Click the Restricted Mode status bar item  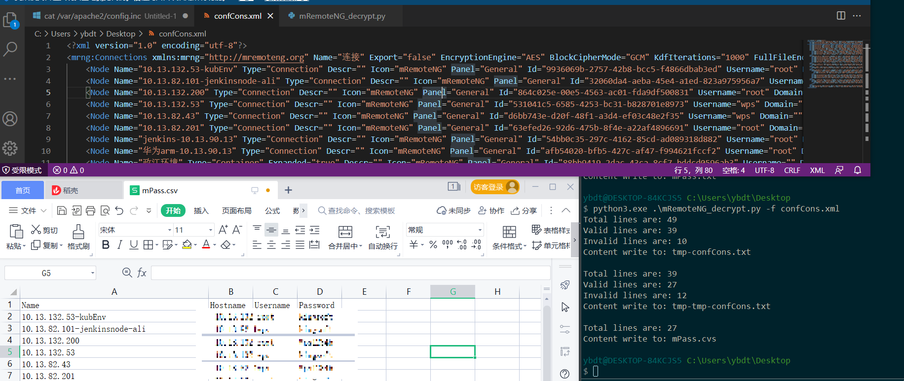pos(23,170)
